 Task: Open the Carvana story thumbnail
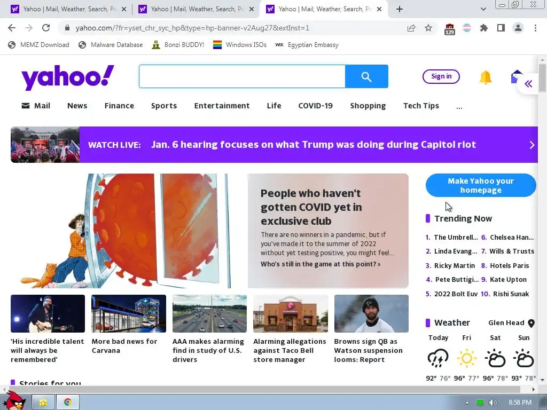click(x=128, y=313)
